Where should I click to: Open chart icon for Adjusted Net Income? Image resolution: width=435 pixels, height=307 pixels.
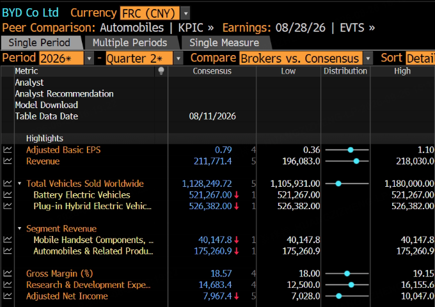(8, 296)
